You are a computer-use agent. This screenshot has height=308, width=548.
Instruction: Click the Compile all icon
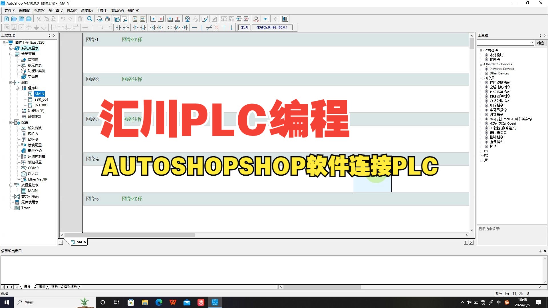(143, 19)
